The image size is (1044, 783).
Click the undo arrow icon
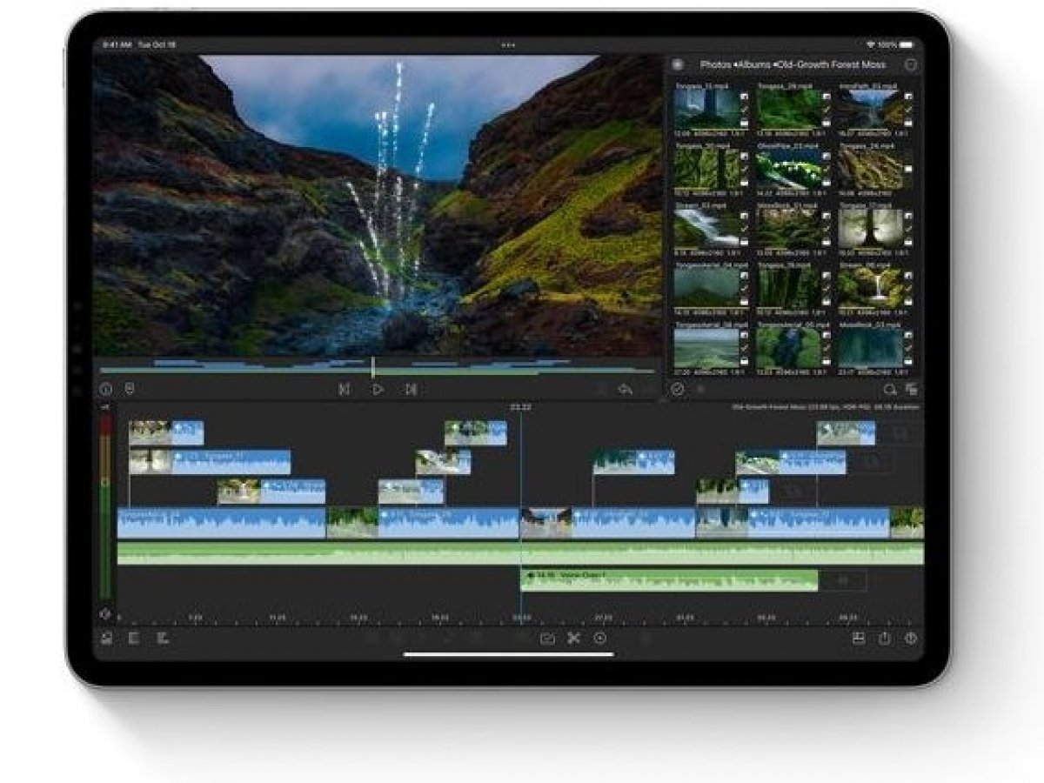tap(624, 390)
